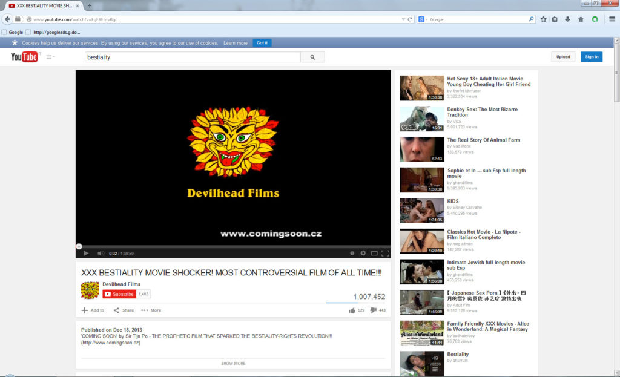Click the magnifier in the browser search box
Image resolution: width=620 pixels, height=377 pixels.
(x=531, y=19)
